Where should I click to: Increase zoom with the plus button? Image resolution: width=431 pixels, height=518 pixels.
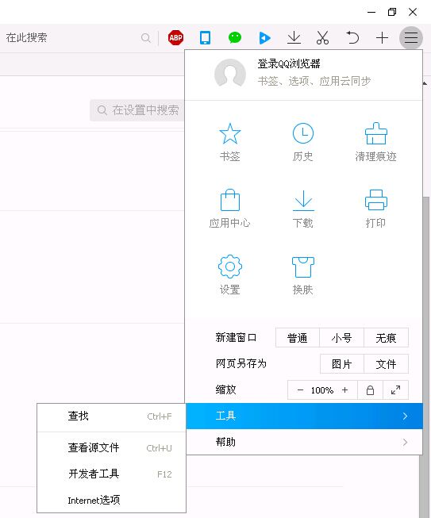344,390
